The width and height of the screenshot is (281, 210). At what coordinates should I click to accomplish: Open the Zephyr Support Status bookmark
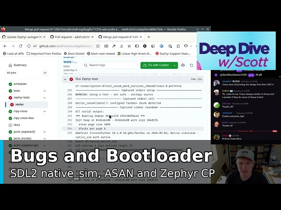click(x=173, y=53)
